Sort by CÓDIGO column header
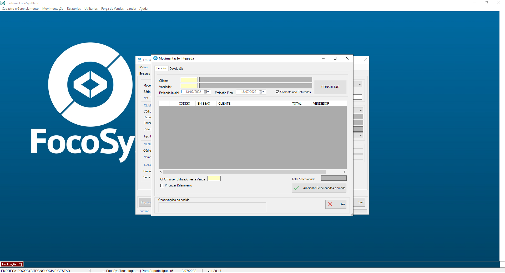Screen dimensions: 505x273 [186, 104]
